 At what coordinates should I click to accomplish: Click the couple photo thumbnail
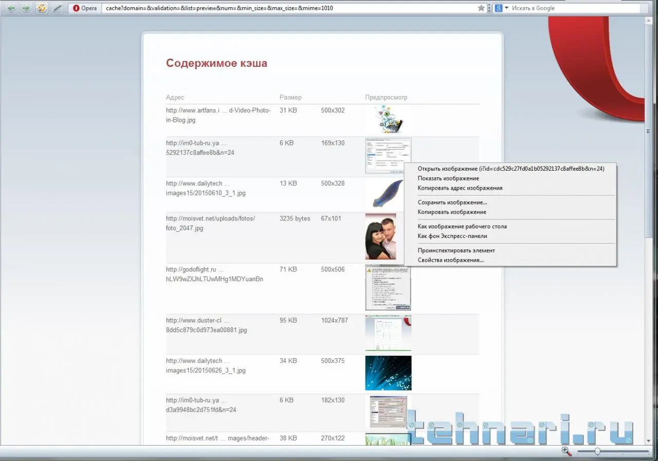point(381,237)
